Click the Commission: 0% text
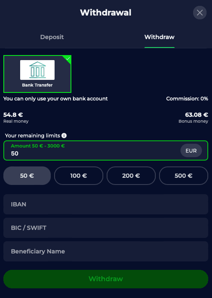Viewport: 212px width, 298px height. click(x=187, y=99)
